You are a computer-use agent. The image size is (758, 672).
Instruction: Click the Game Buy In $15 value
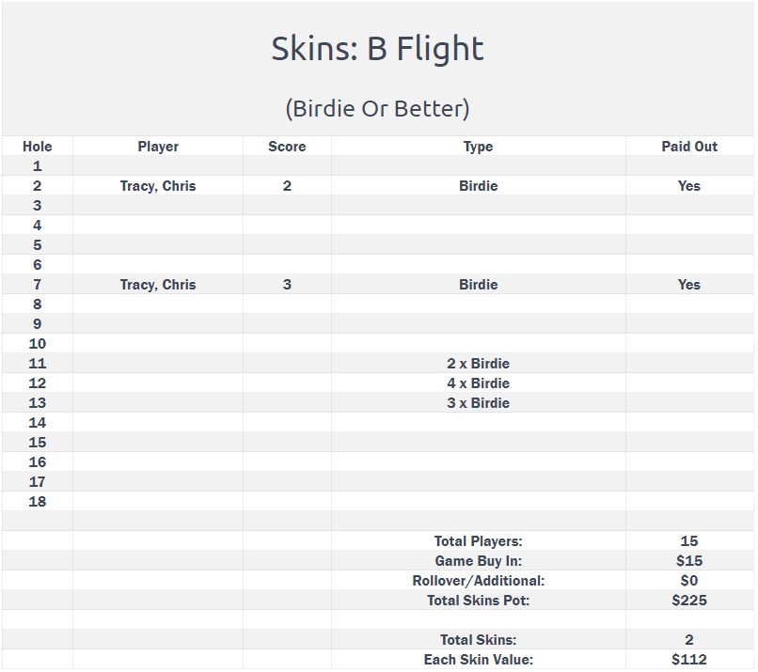[689, 561]
